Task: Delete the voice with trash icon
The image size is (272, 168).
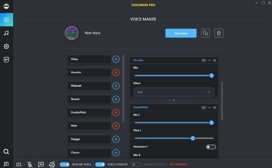Action: (x=219, y=33)
